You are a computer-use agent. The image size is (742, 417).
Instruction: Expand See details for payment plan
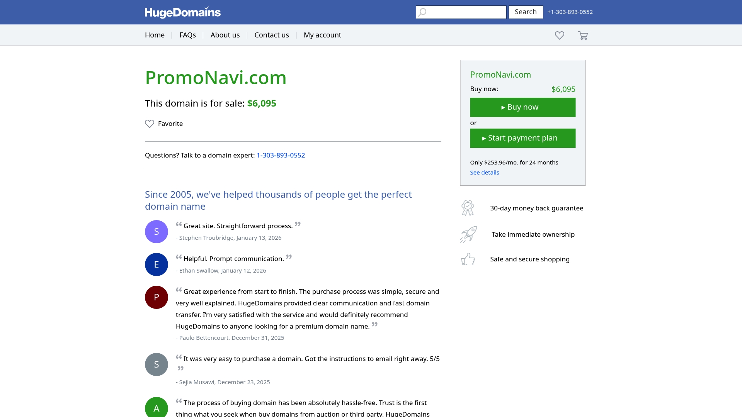pos(484,173)
